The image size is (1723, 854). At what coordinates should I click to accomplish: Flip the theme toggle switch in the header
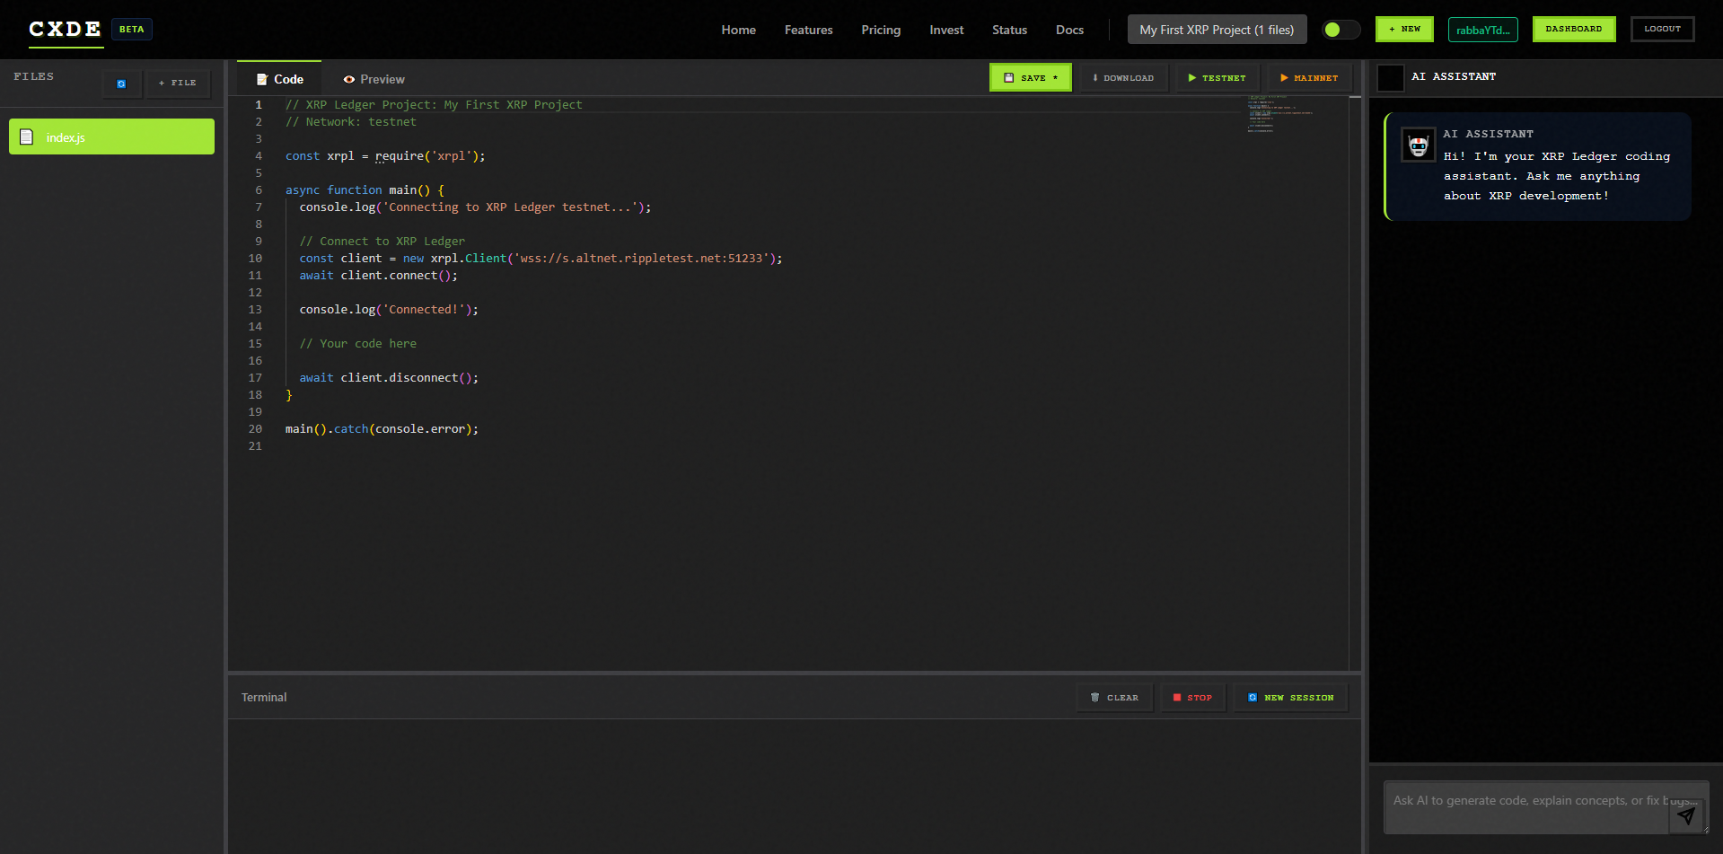point(1341,30)
